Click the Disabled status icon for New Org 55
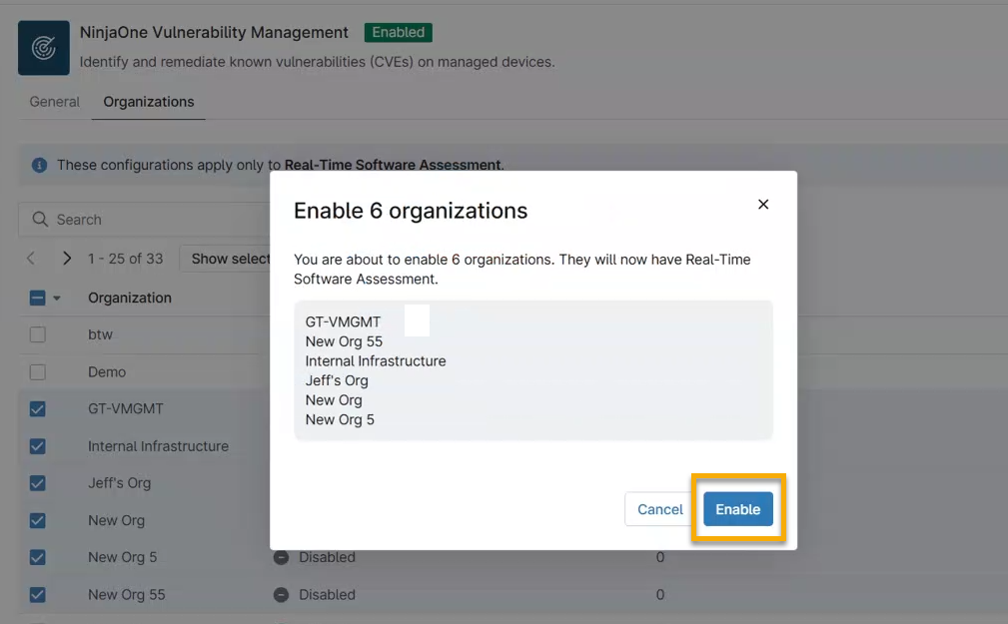 281,595
